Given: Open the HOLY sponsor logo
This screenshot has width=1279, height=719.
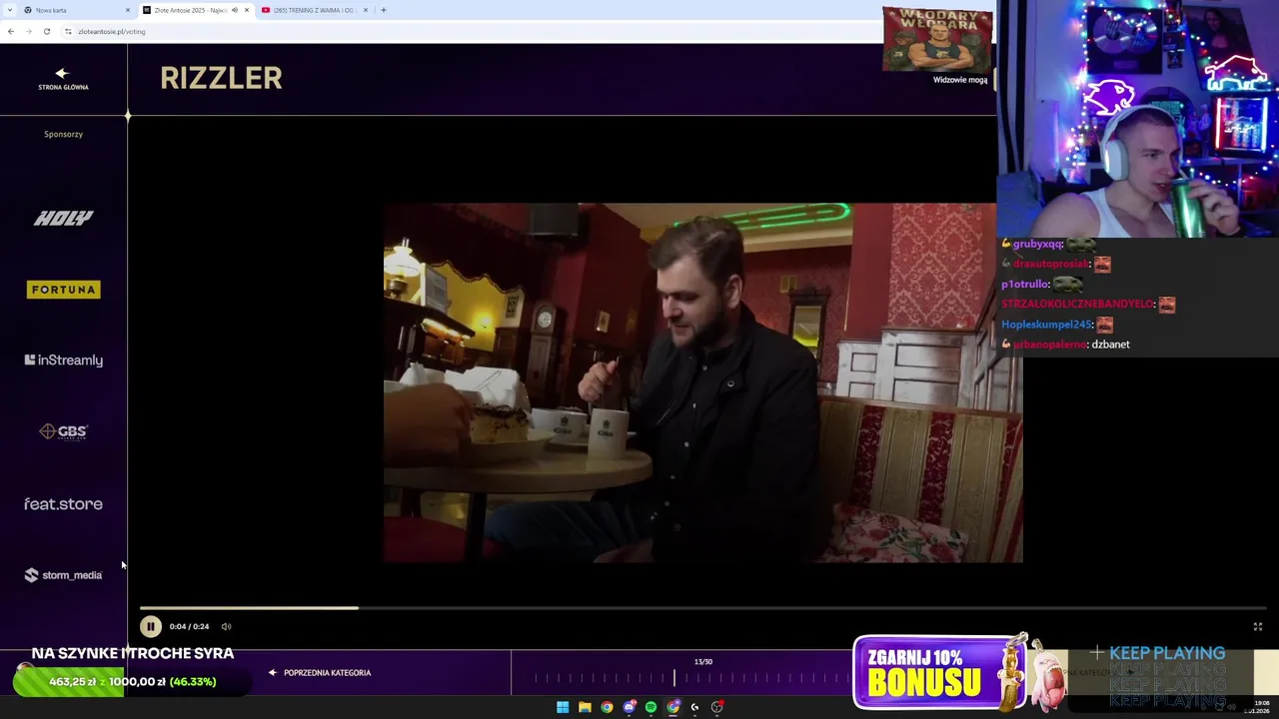Looking at the screenshot, I should pyautogui.click(x=63, y=218).
